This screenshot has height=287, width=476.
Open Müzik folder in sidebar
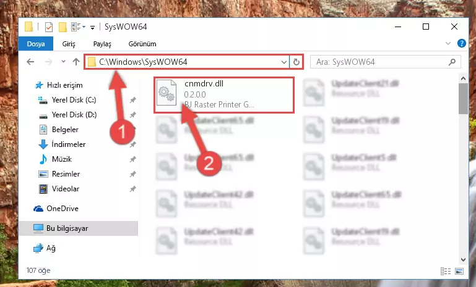pos(62,159)
